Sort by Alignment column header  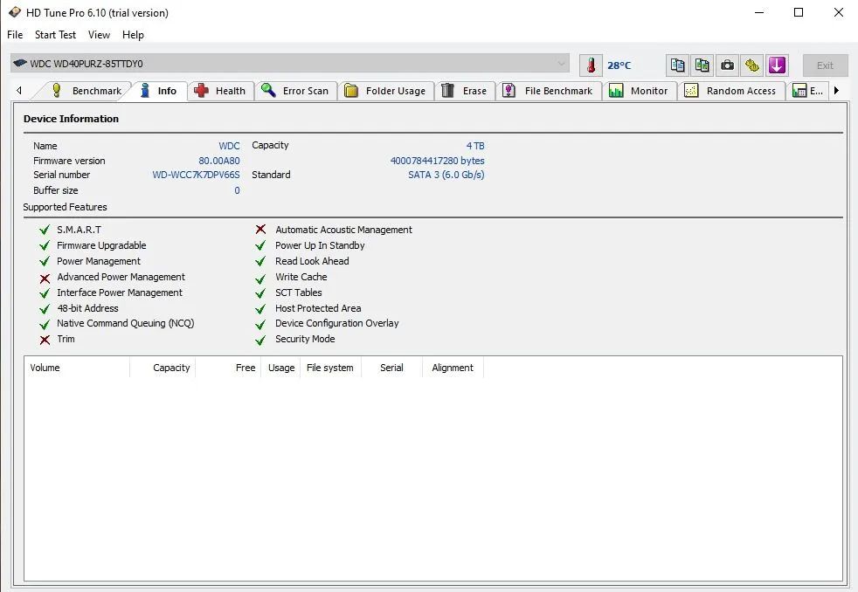tap(453, 368)
